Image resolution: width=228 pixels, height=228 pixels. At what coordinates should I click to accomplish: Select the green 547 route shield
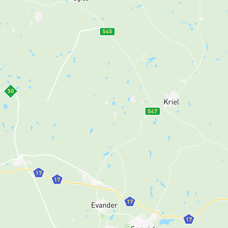pos(153,111)
